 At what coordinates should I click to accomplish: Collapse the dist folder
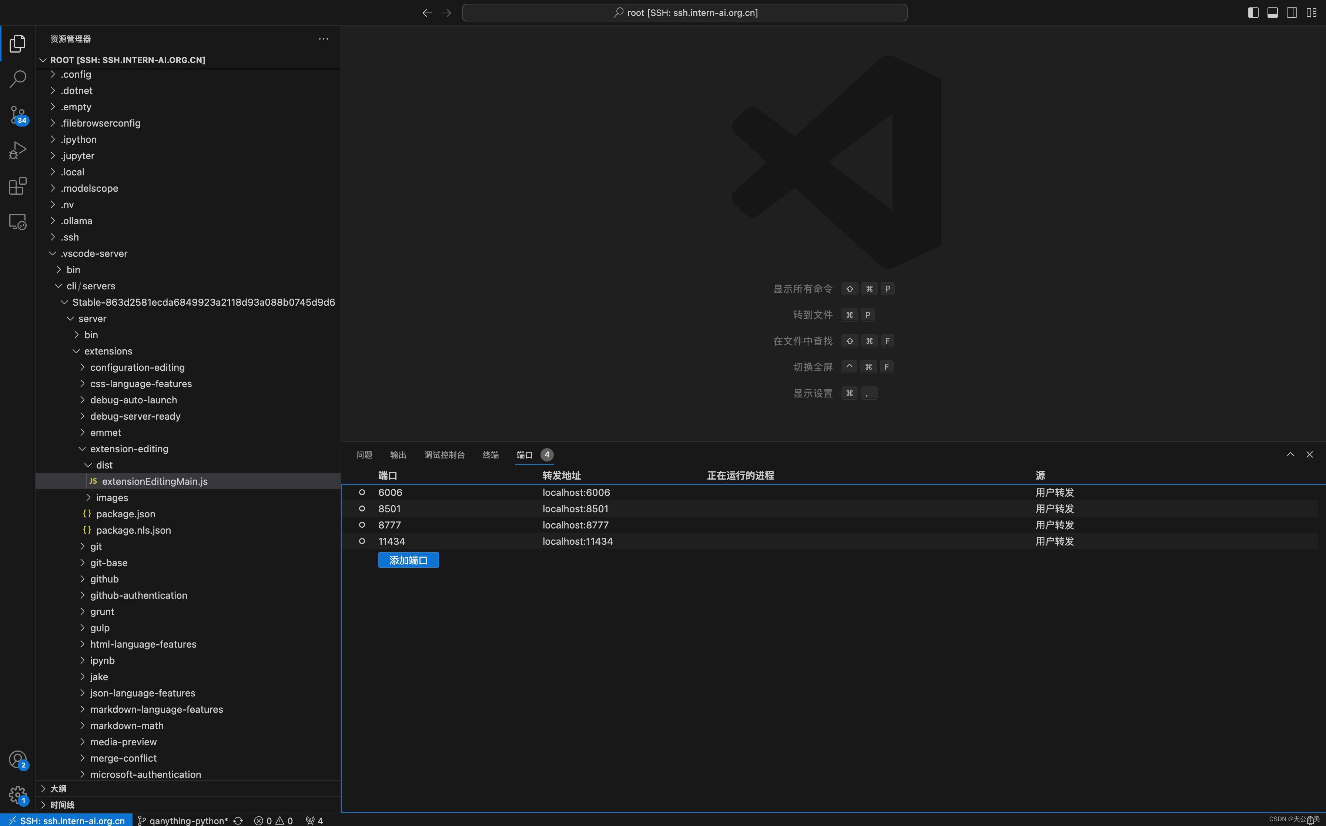tap(188, 465)
